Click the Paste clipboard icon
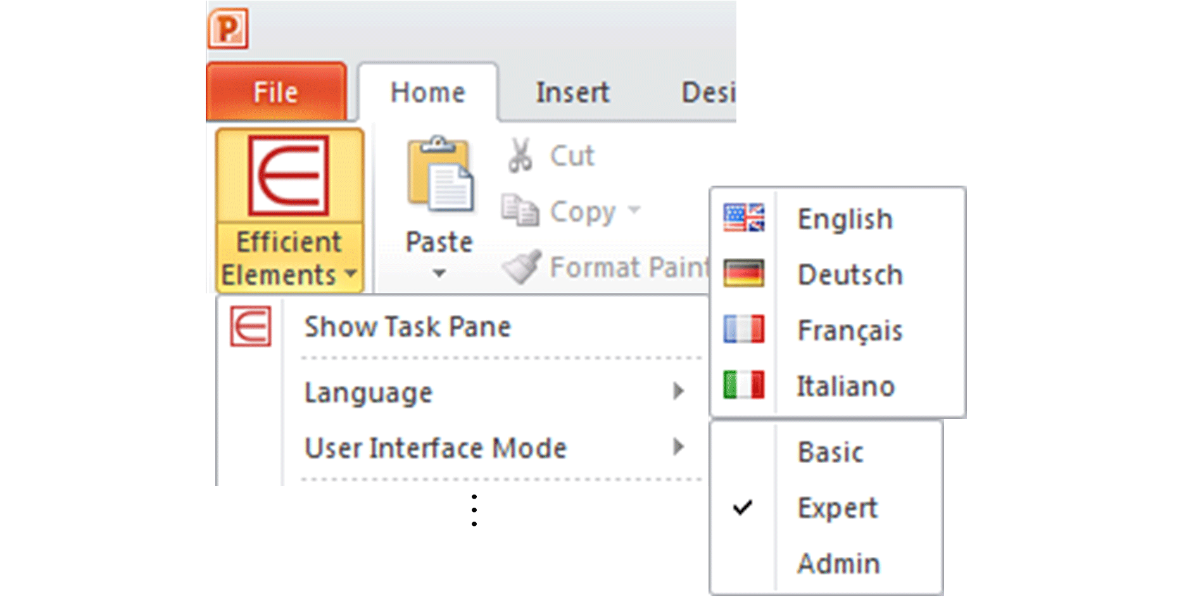This screenshot has width=1179, height=600. [440, 174]
